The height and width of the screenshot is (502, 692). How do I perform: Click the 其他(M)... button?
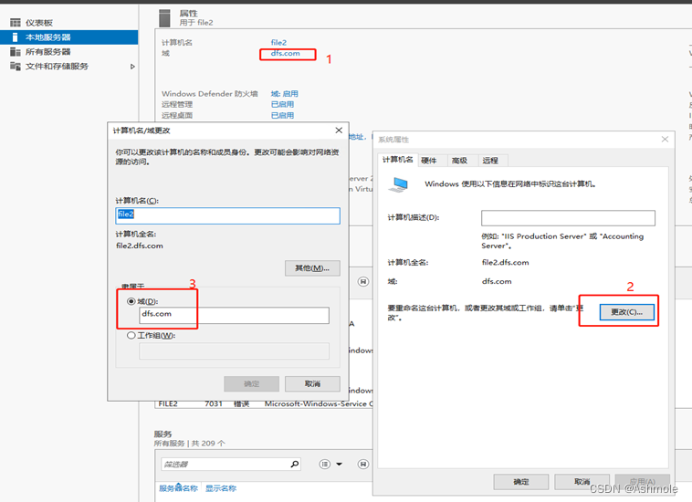point(312,268)
